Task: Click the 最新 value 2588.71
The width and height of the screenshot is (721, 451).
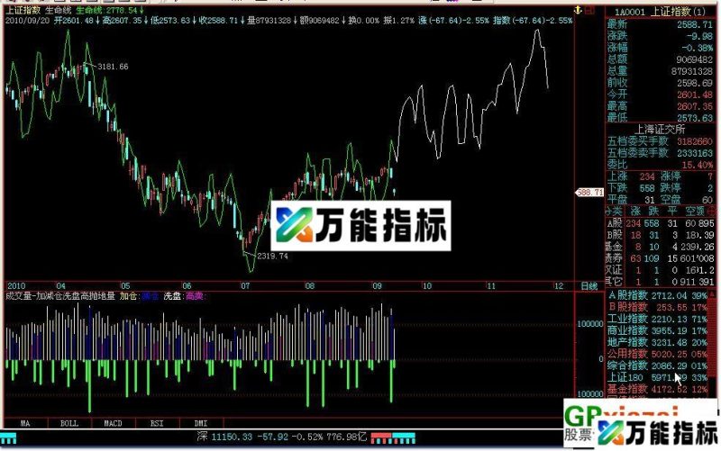Action: pyautogui.click(x=694, y=24)
